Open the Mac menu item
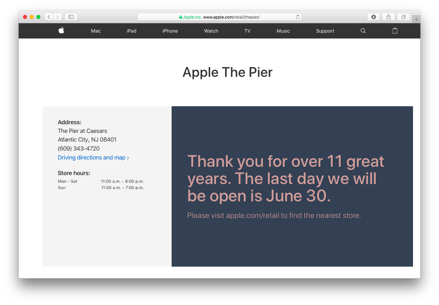439x305 pixels. 96,31
